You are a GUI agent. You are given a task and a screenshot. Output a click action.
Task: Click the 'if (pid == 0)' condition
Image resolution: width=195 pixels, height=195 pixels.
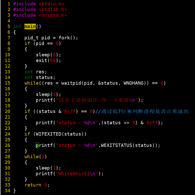[x=43, y=43]
